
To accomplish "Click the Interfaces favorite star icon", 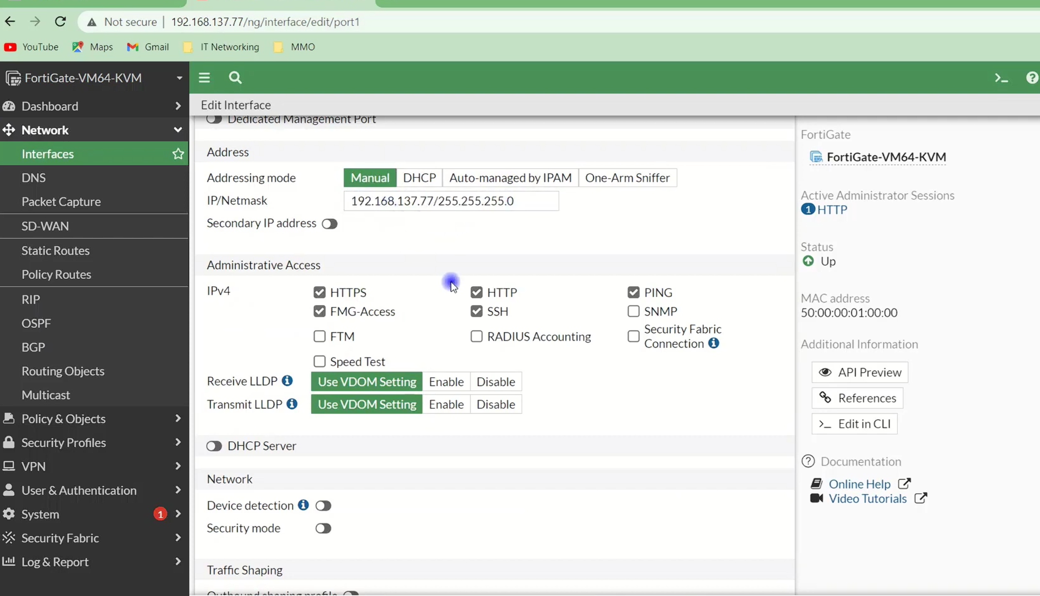I will 178,154.
